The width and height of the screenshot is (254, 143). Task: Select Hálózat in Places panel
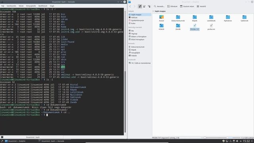coord(140,17)
